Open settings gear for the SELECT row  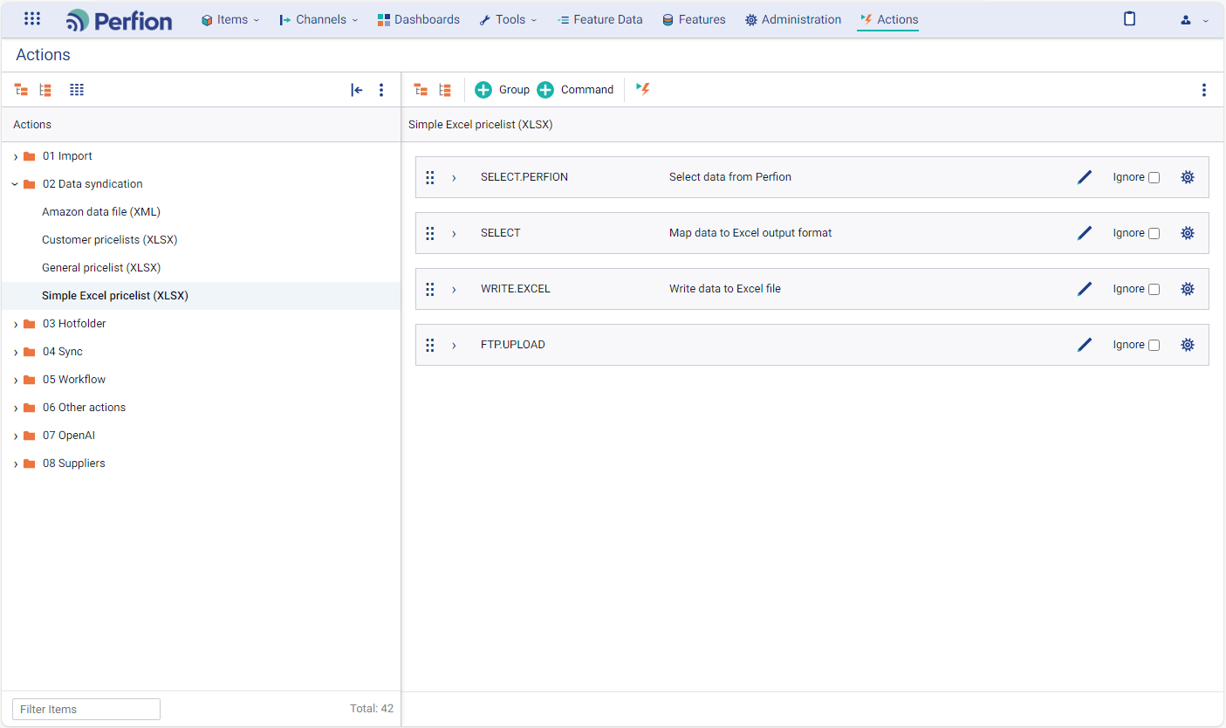pyautogui.click(x=1188, y=233)
